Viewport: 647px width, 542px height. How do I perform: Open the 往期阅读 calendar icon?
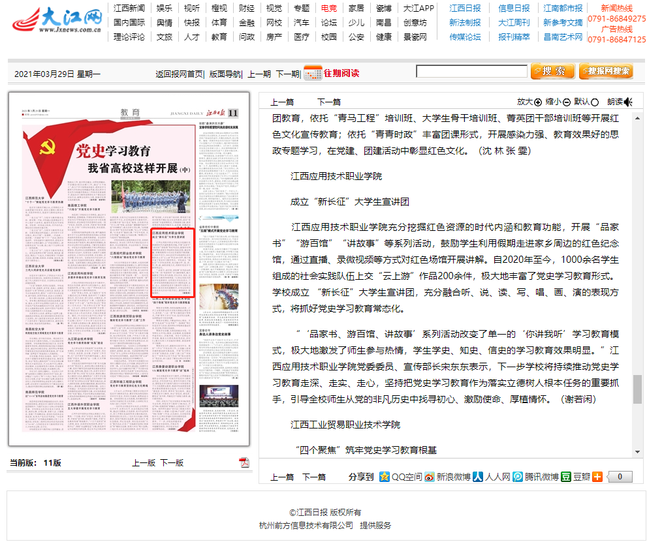(313, 73)
